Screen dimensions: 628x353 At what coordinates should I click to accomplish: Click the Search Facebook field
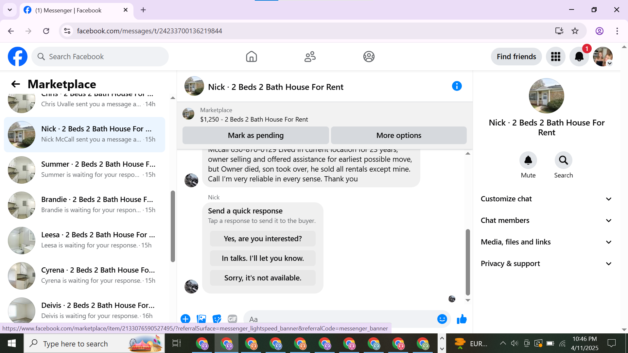pyautogui.click(x=100, y=57)
